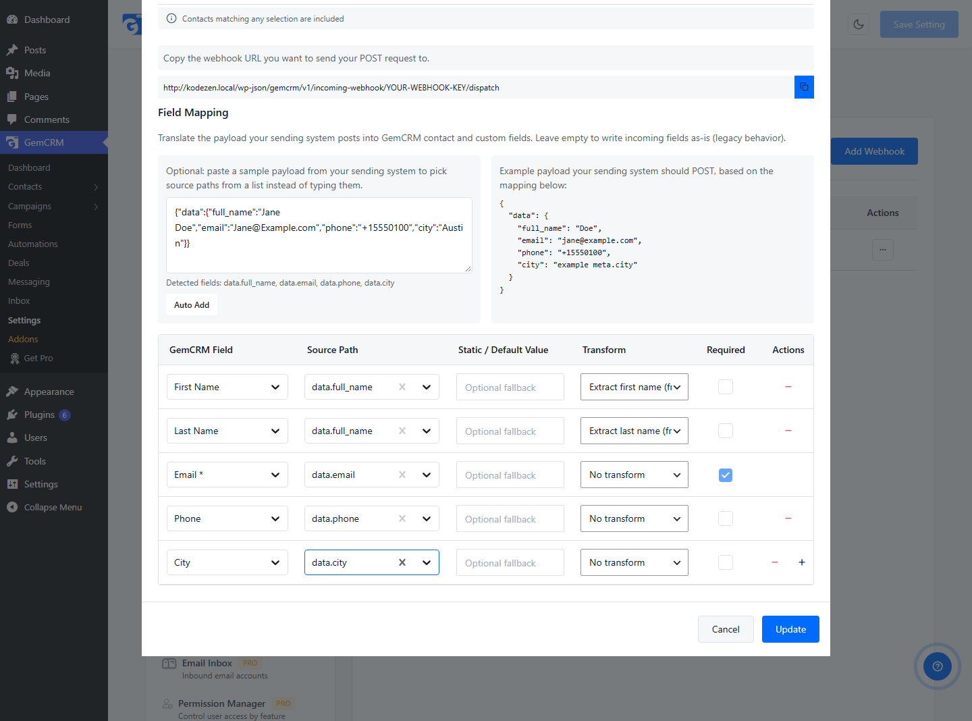
Task: Click the Add Webhook button
Action: point(874,151)
